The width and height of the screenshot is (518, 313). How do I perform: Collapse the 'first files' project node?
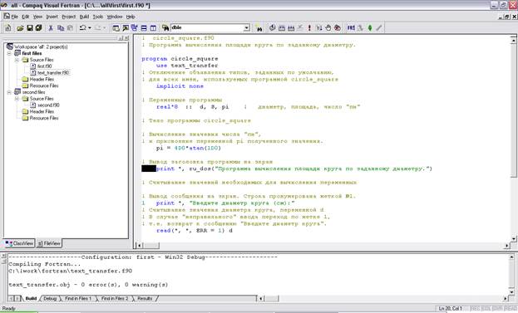pyautogui.click(x=9, y=53)
